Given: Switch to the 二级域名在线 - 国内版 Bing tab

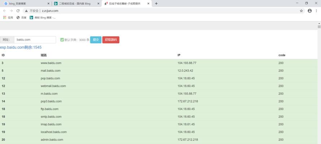Looking at the screenshot, I should [x=77, y=4].
